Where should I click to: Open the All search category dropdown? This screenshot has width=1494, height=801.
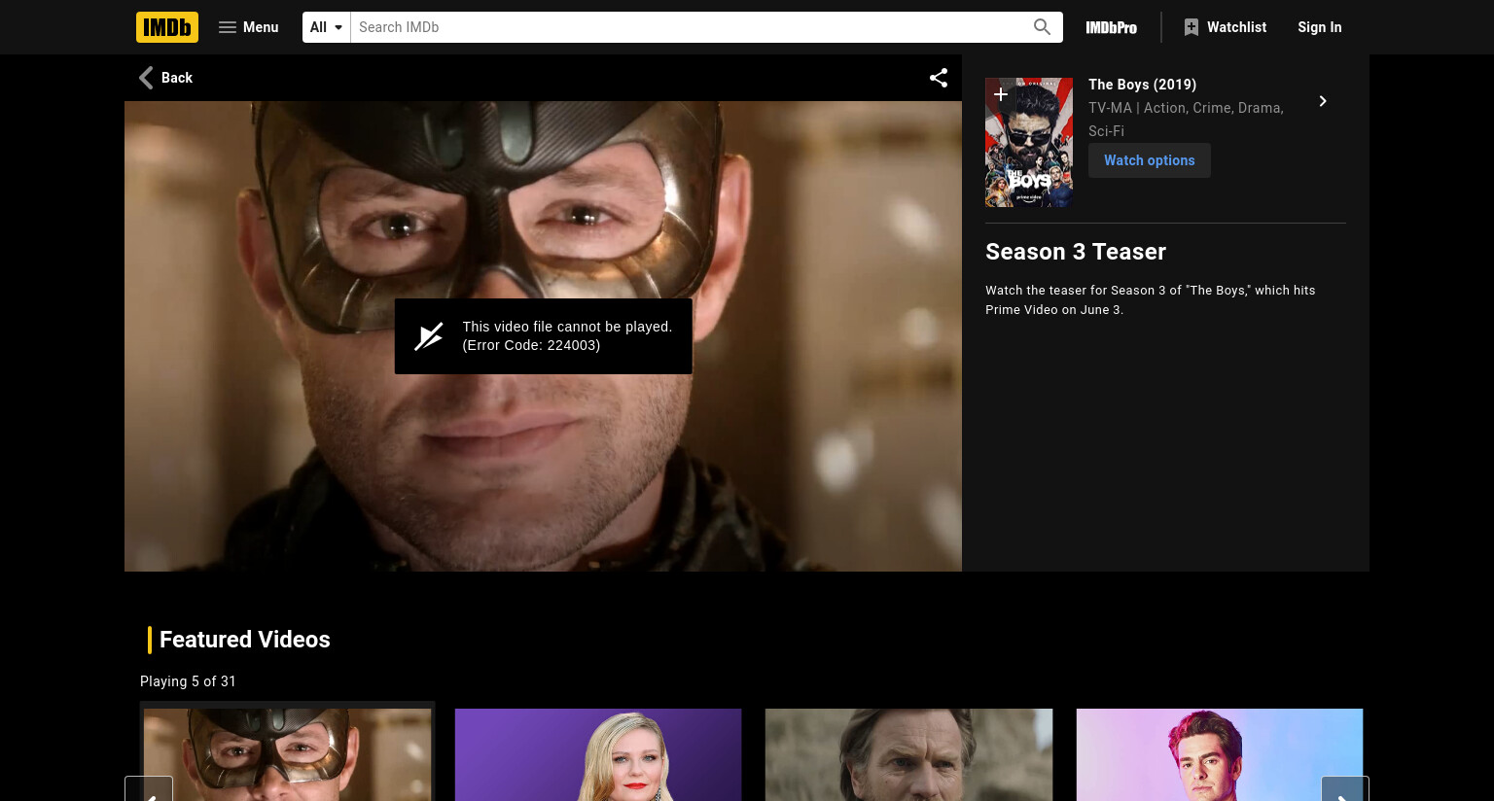tap(327, 27)
